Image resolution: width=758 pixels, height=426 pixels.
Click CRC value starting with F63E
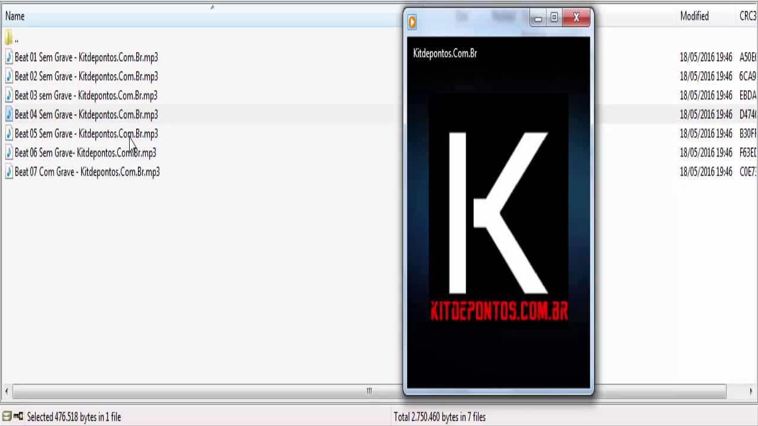749,153
